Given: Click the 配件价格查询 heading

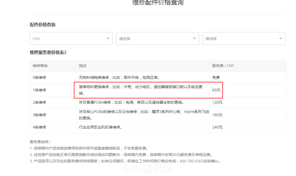Looking at the screenshot, I should (42, 25).
